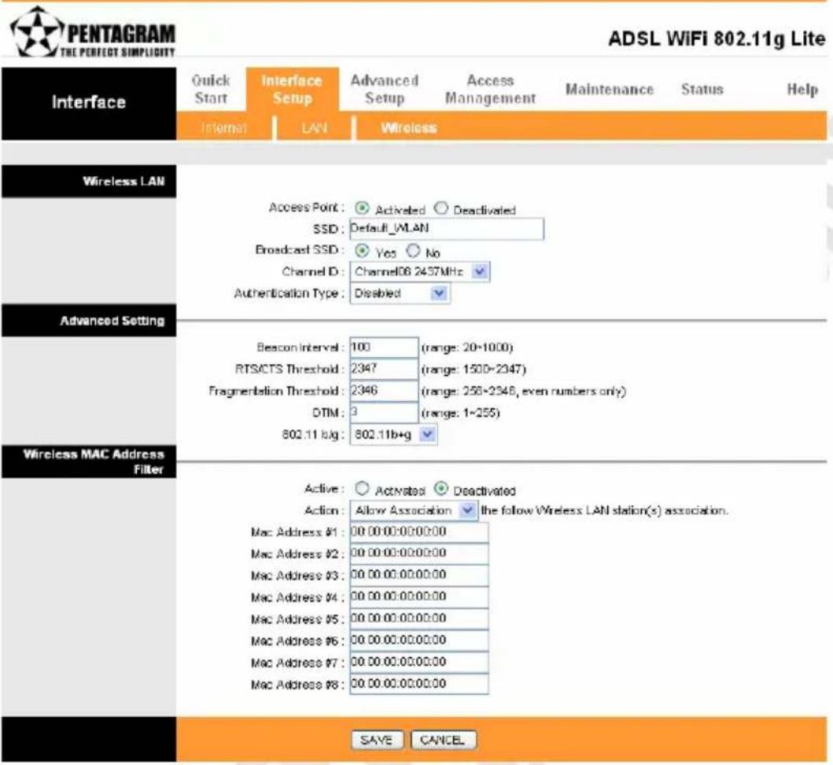Click the DTIM field
This screenshot has height=765, width=833.
[384, 413]
